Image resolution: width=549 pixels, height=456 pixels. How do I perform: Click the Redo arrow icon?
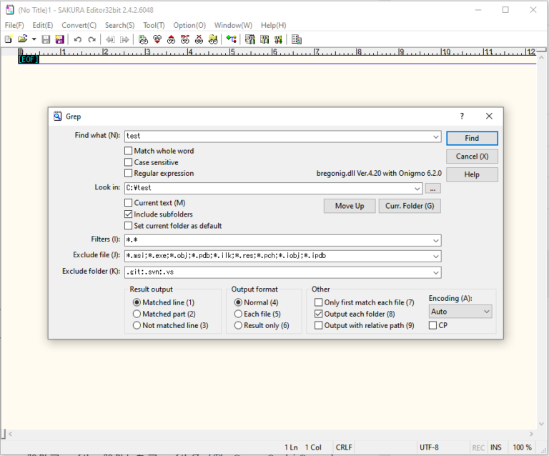(x=91, y=39)
